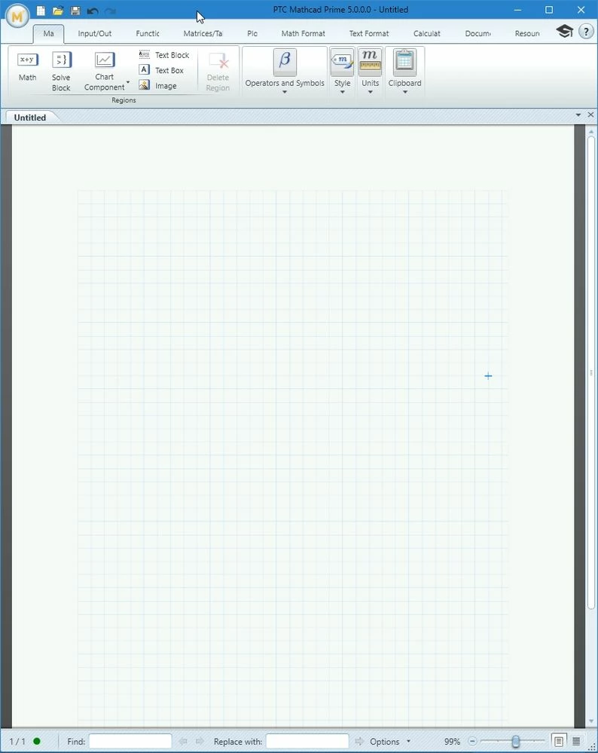Open the worksheet tab list arrow
Viewport: 598px width, 753px height.
[x=578, y=115]
